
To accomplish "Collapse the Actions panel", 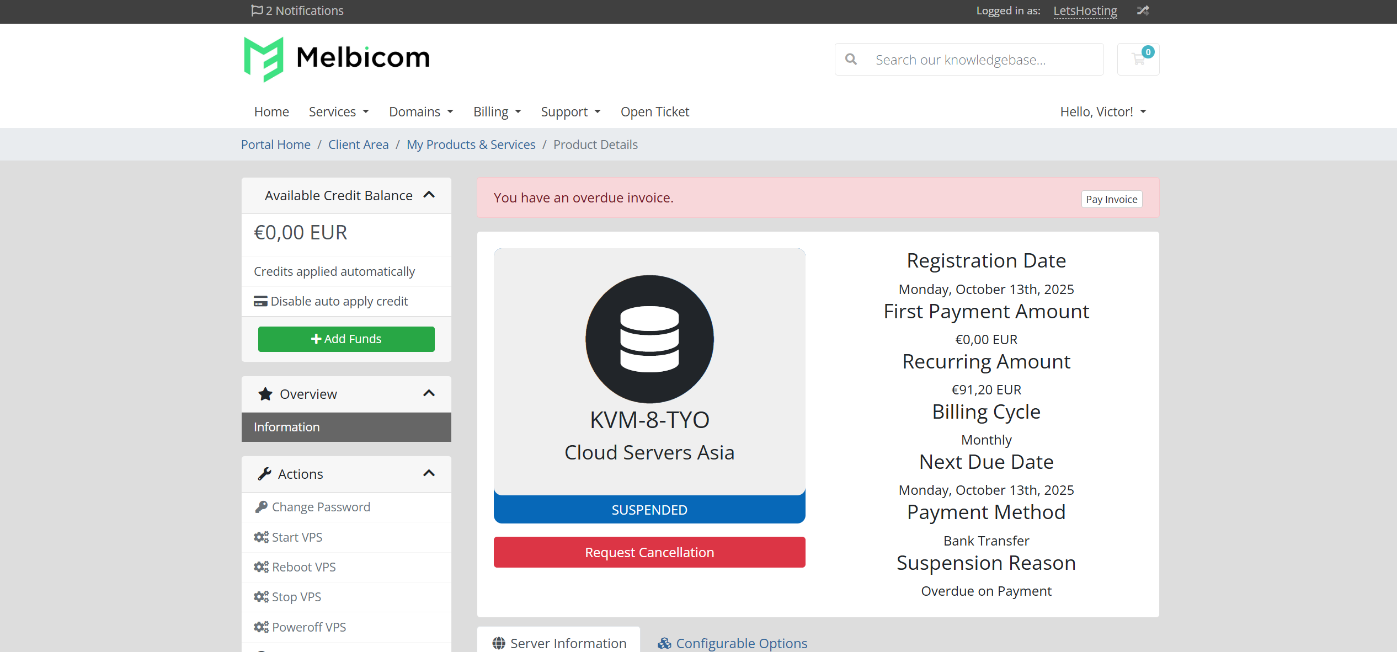I will [429, 473].
